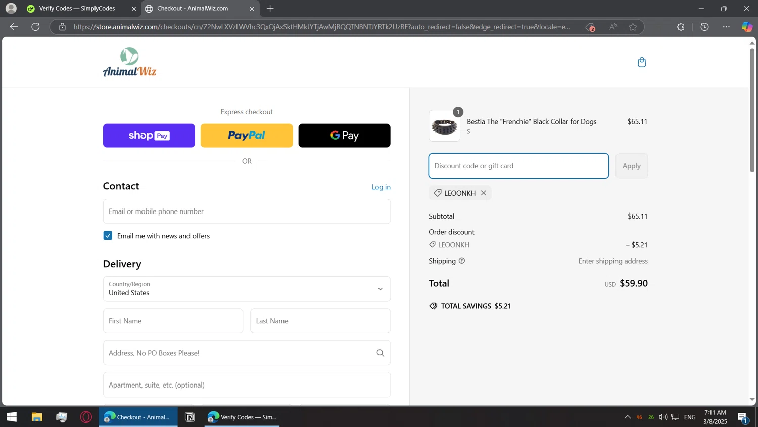Open browser Settings and more menu
Image resolution: width=758 pixels, height=427 pixels.
coord(726,27)
